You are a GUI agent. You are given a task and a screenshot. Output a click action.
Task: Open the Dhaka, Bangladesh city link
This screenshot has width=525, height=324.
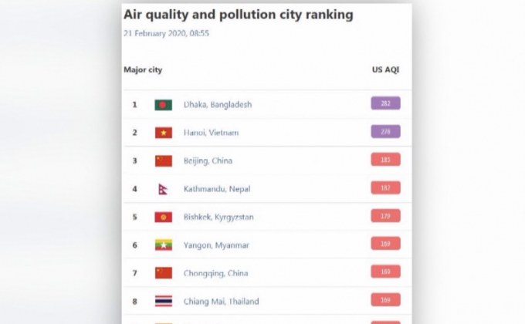coord(218,104)
